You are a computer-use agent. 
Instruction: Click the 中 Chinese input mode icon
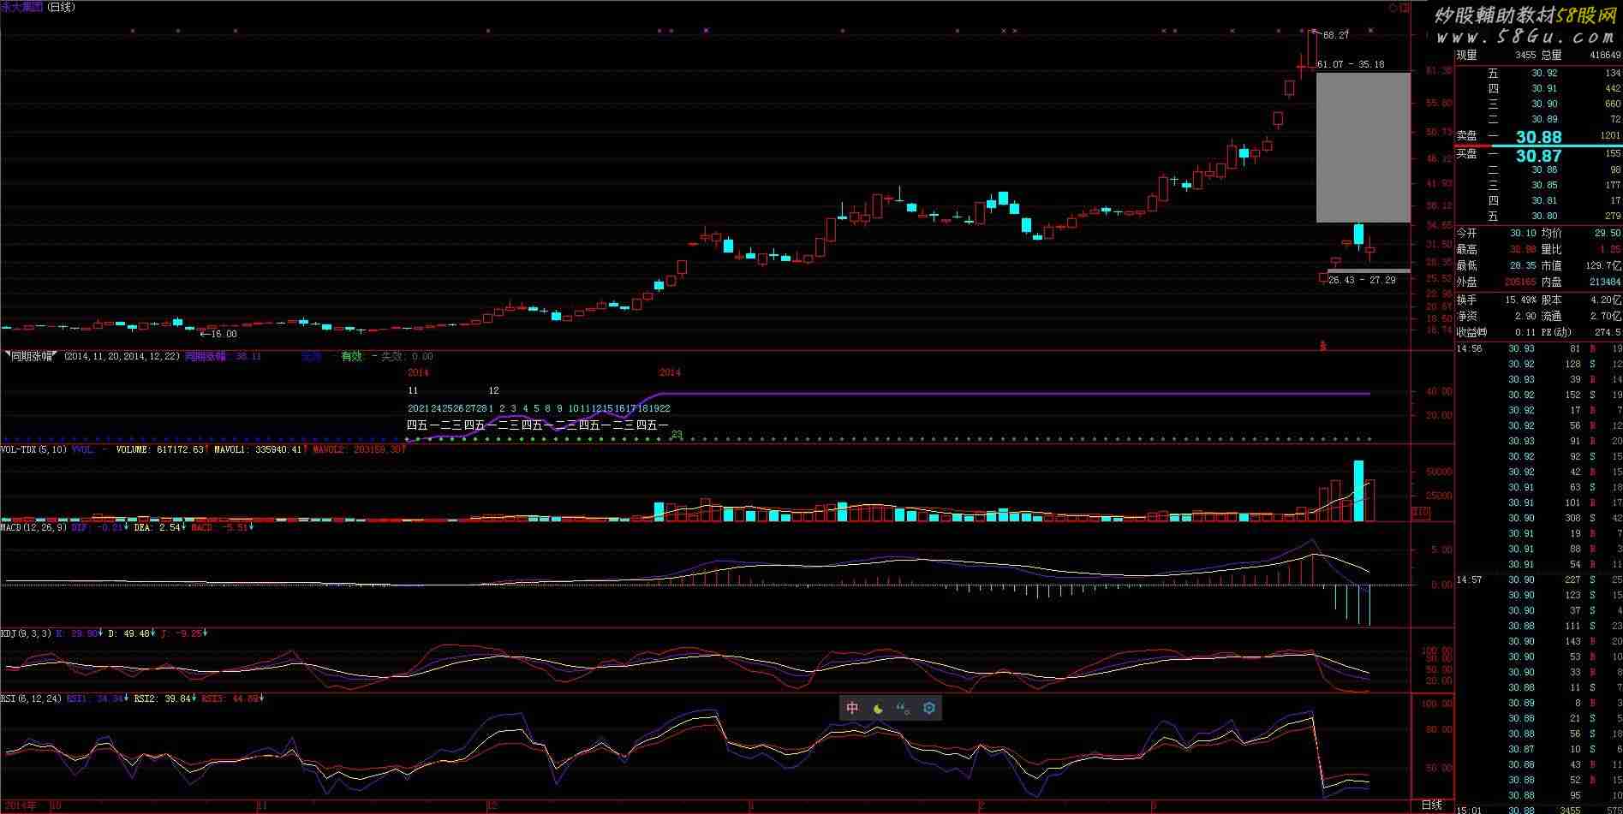tap(852, 708)
